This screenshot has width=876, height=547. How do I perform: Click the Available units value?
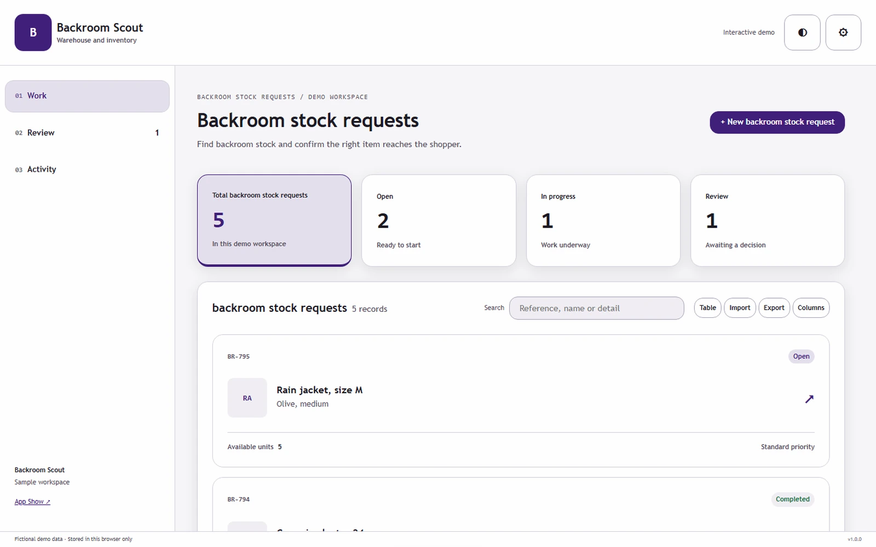tap(280, 447)
